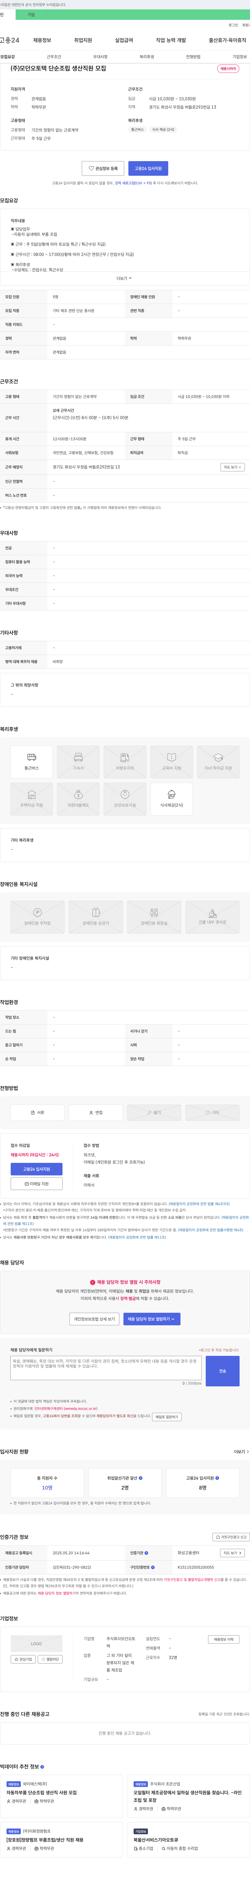Open recommended company 북돌산서비스기아오토큐

(156, 1840)
